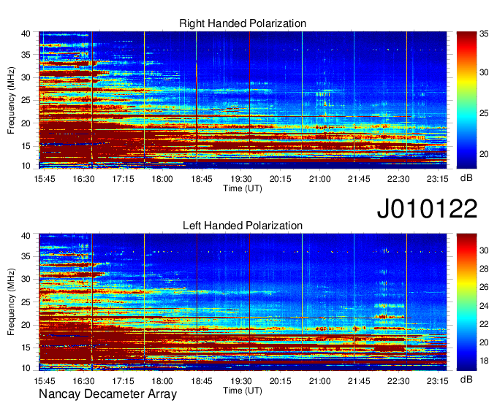Click 'Frequency (MHz)' axis label of Right Handed plot
This screenshot has width=497, height=403.
11,100
